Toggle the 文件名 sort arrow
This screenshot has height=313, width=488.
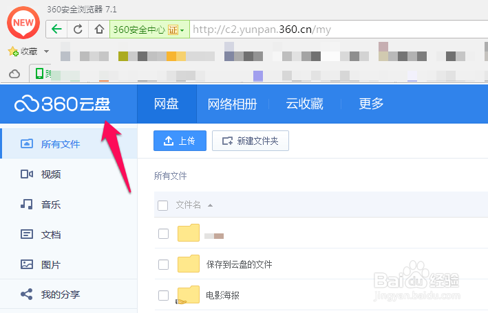click(x=211, y=205)
